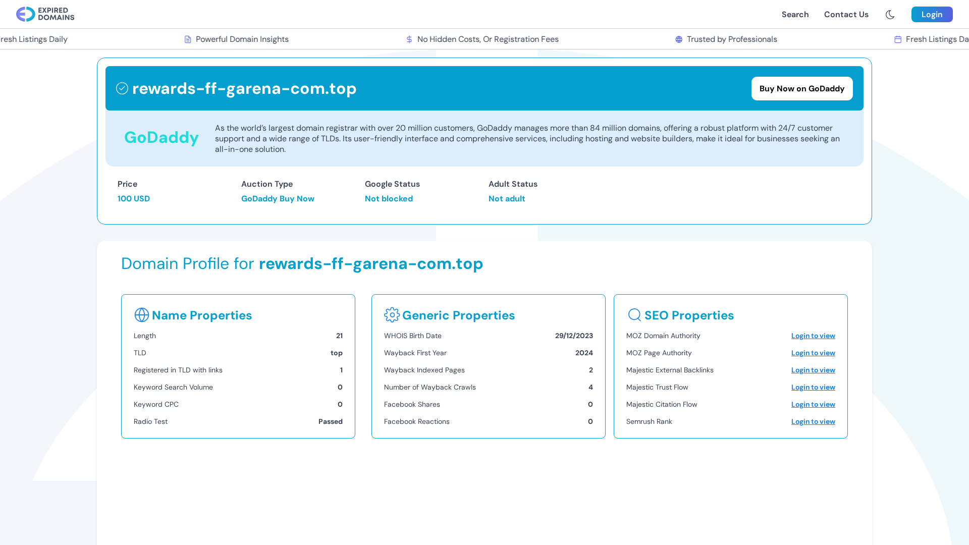Viewport: 969px width, 545px height.
Task: Click the Login button
Action: coord(932,15)
